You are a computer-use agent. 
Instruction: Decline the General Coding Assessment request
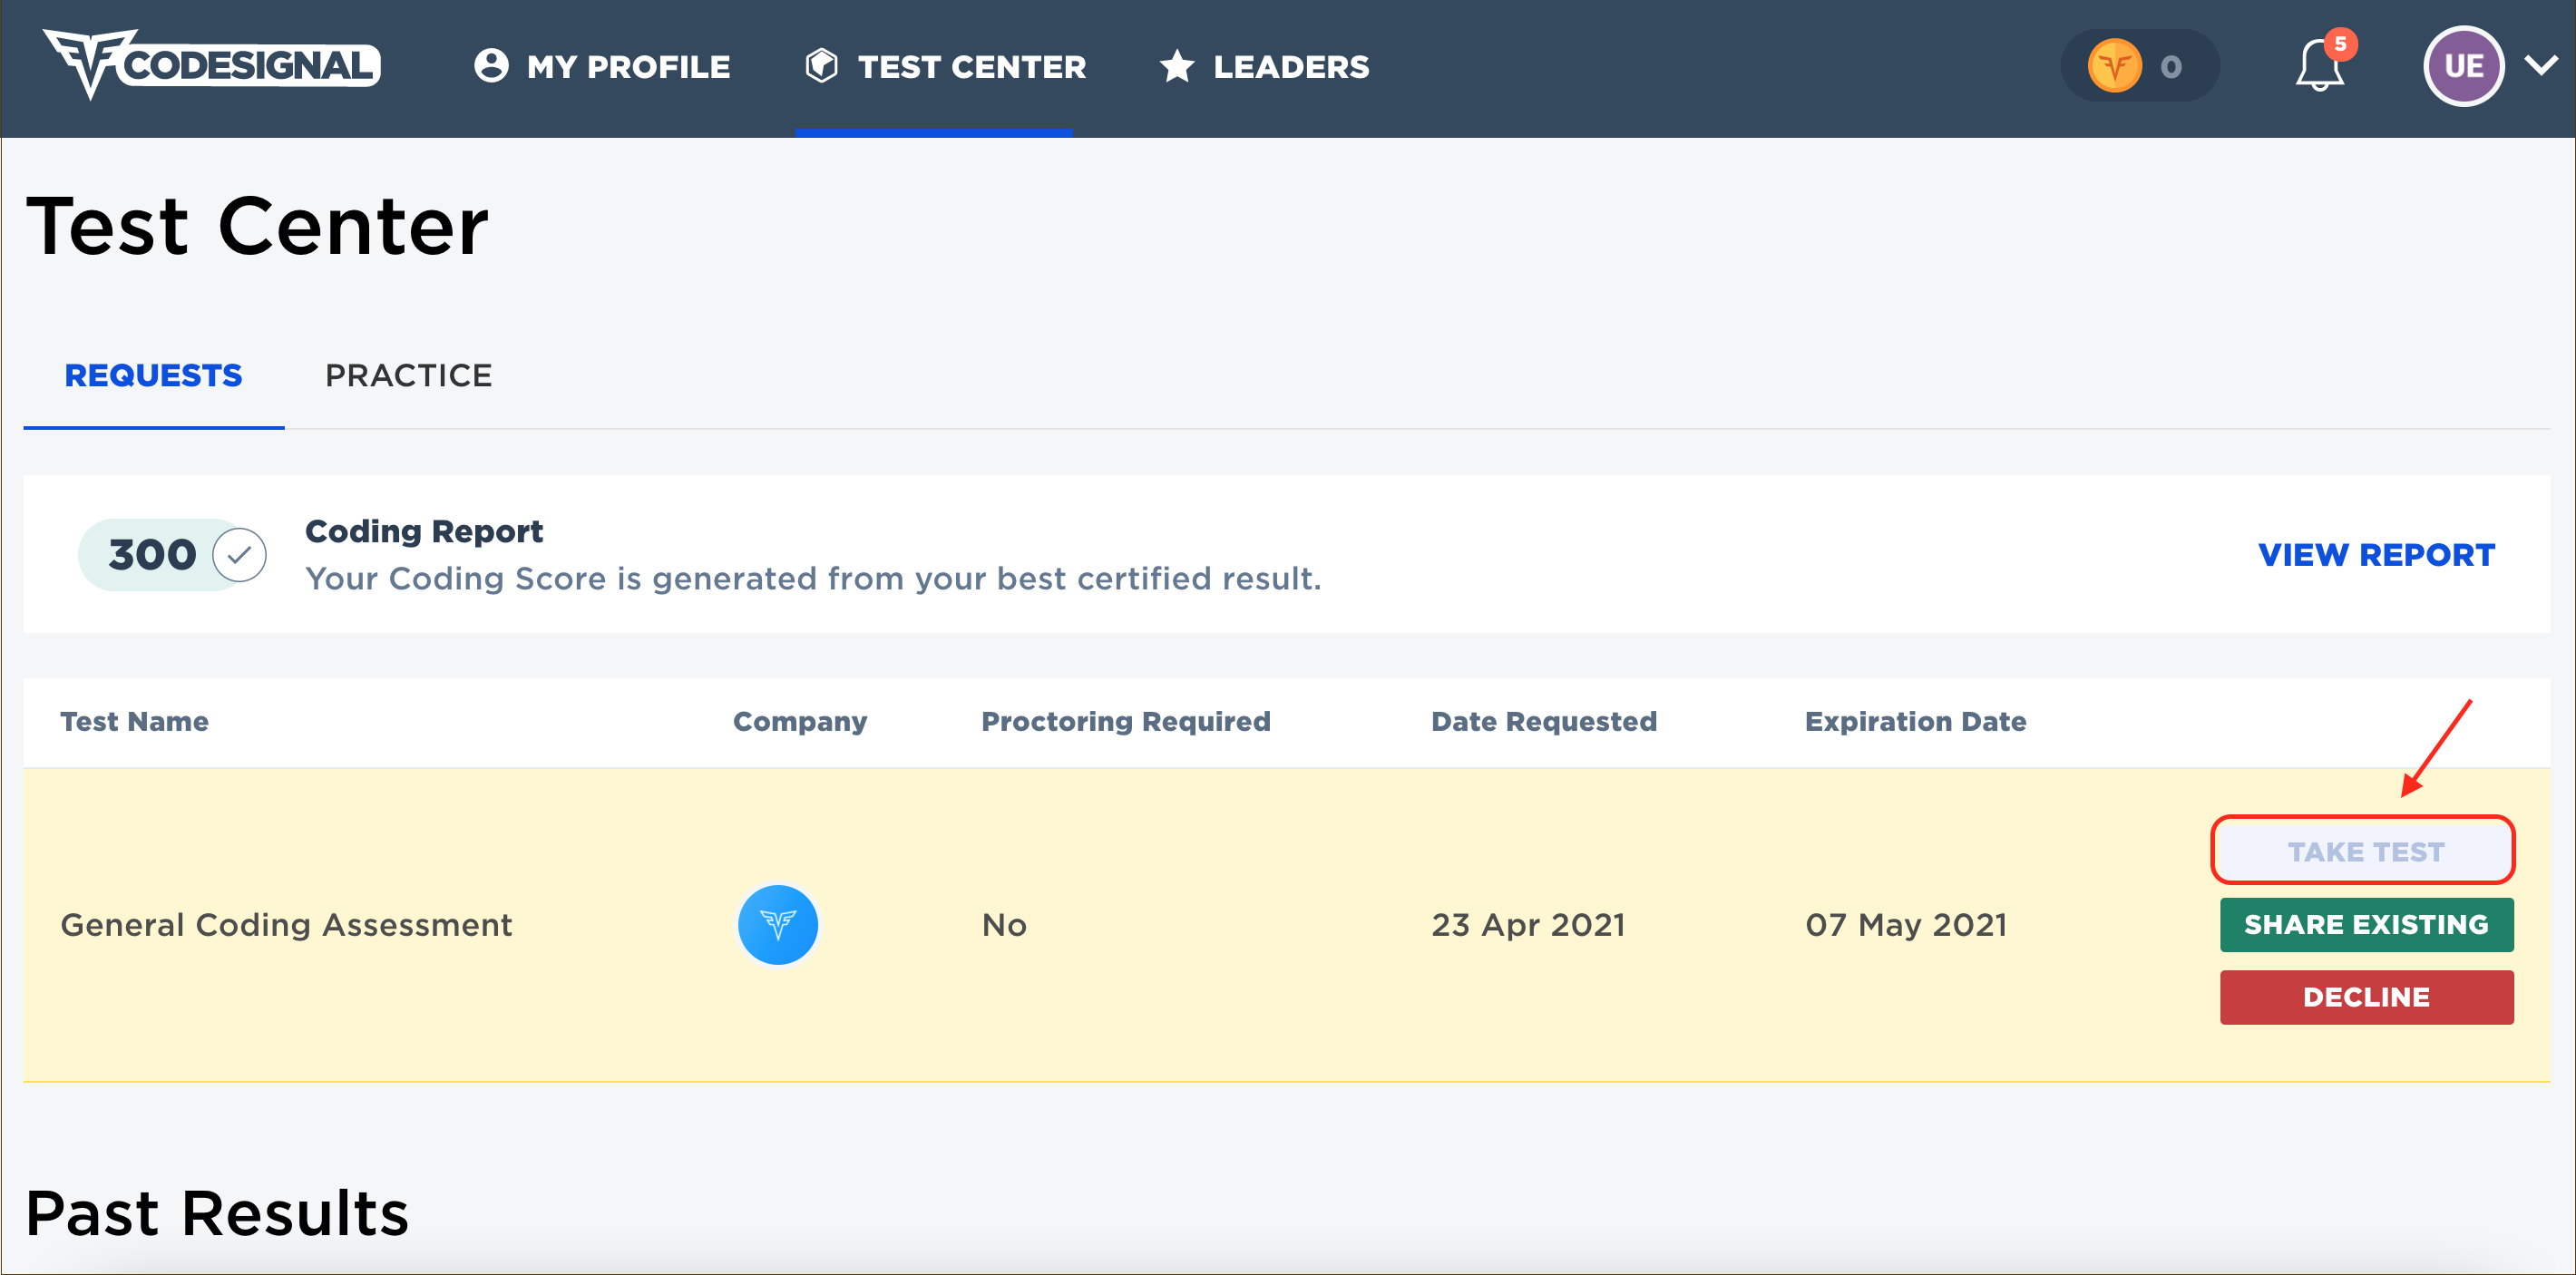click(x=2366, y=996)
